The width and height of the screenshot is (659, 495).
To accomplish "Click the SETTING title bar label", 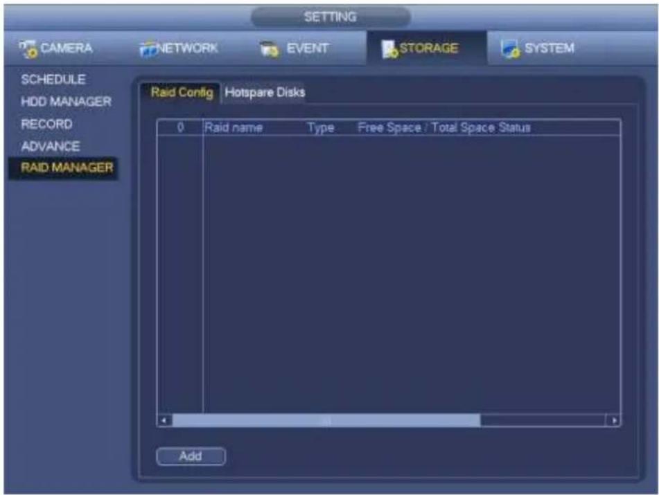I will pos(331,17).
